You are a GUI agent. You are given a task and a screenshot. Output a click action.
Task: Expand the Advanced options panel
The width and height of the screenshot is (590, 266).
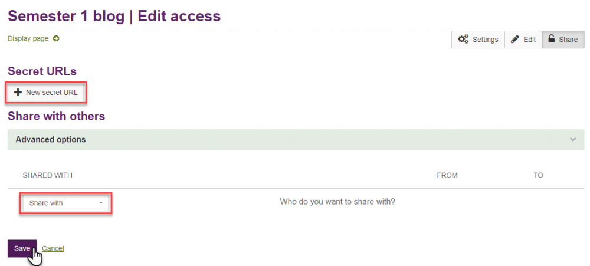click(x=296, y=140)
